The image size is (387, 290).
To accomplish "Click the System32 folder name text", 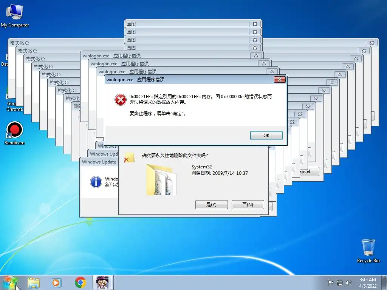I will pyautogui.click(x=202, y=167).
